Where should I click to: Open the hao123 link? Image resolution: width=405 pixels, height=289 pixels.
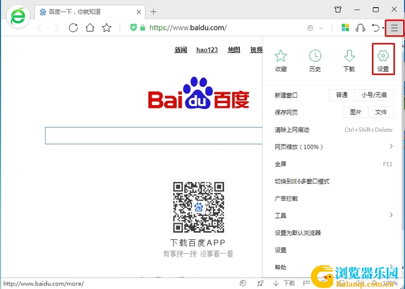pyautogui.click(x=207, y=50)
